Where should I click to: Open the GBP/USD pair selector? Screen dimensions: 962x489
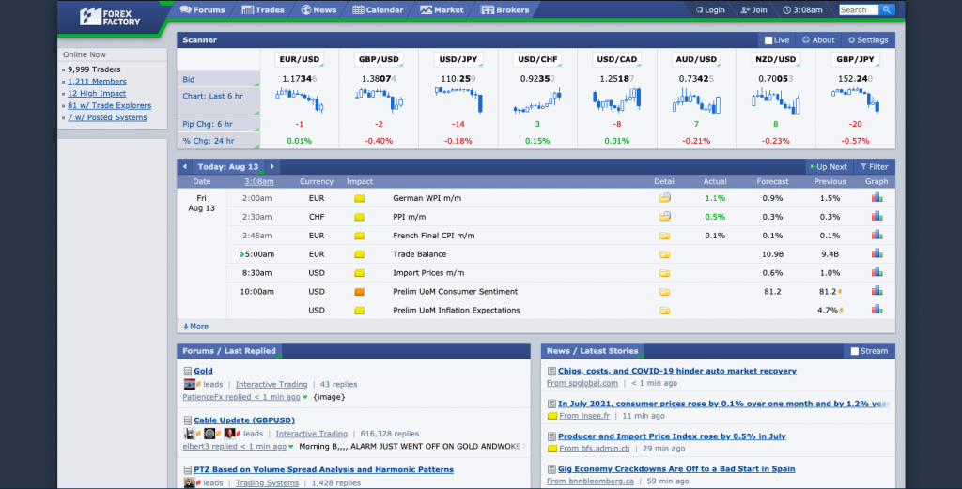pyautogui.click(x=379, y=59)
